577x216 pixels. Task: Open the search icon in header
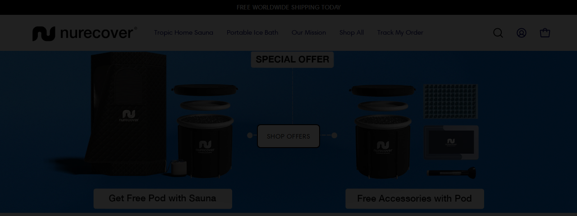point(498,33)
